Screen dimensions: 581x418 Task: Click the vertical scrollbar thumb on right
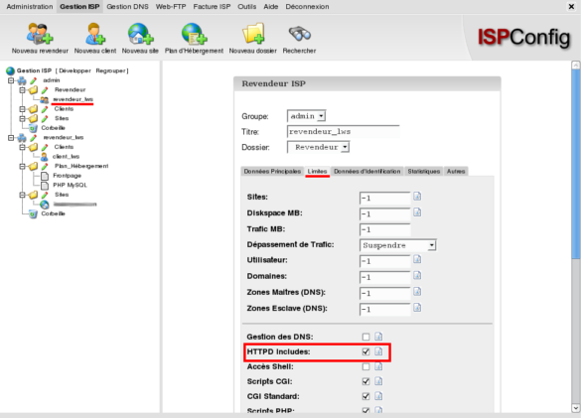pos(576,165)
